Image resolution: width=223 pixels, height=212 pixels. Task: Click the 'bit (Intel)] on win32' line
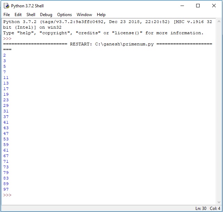32,27
